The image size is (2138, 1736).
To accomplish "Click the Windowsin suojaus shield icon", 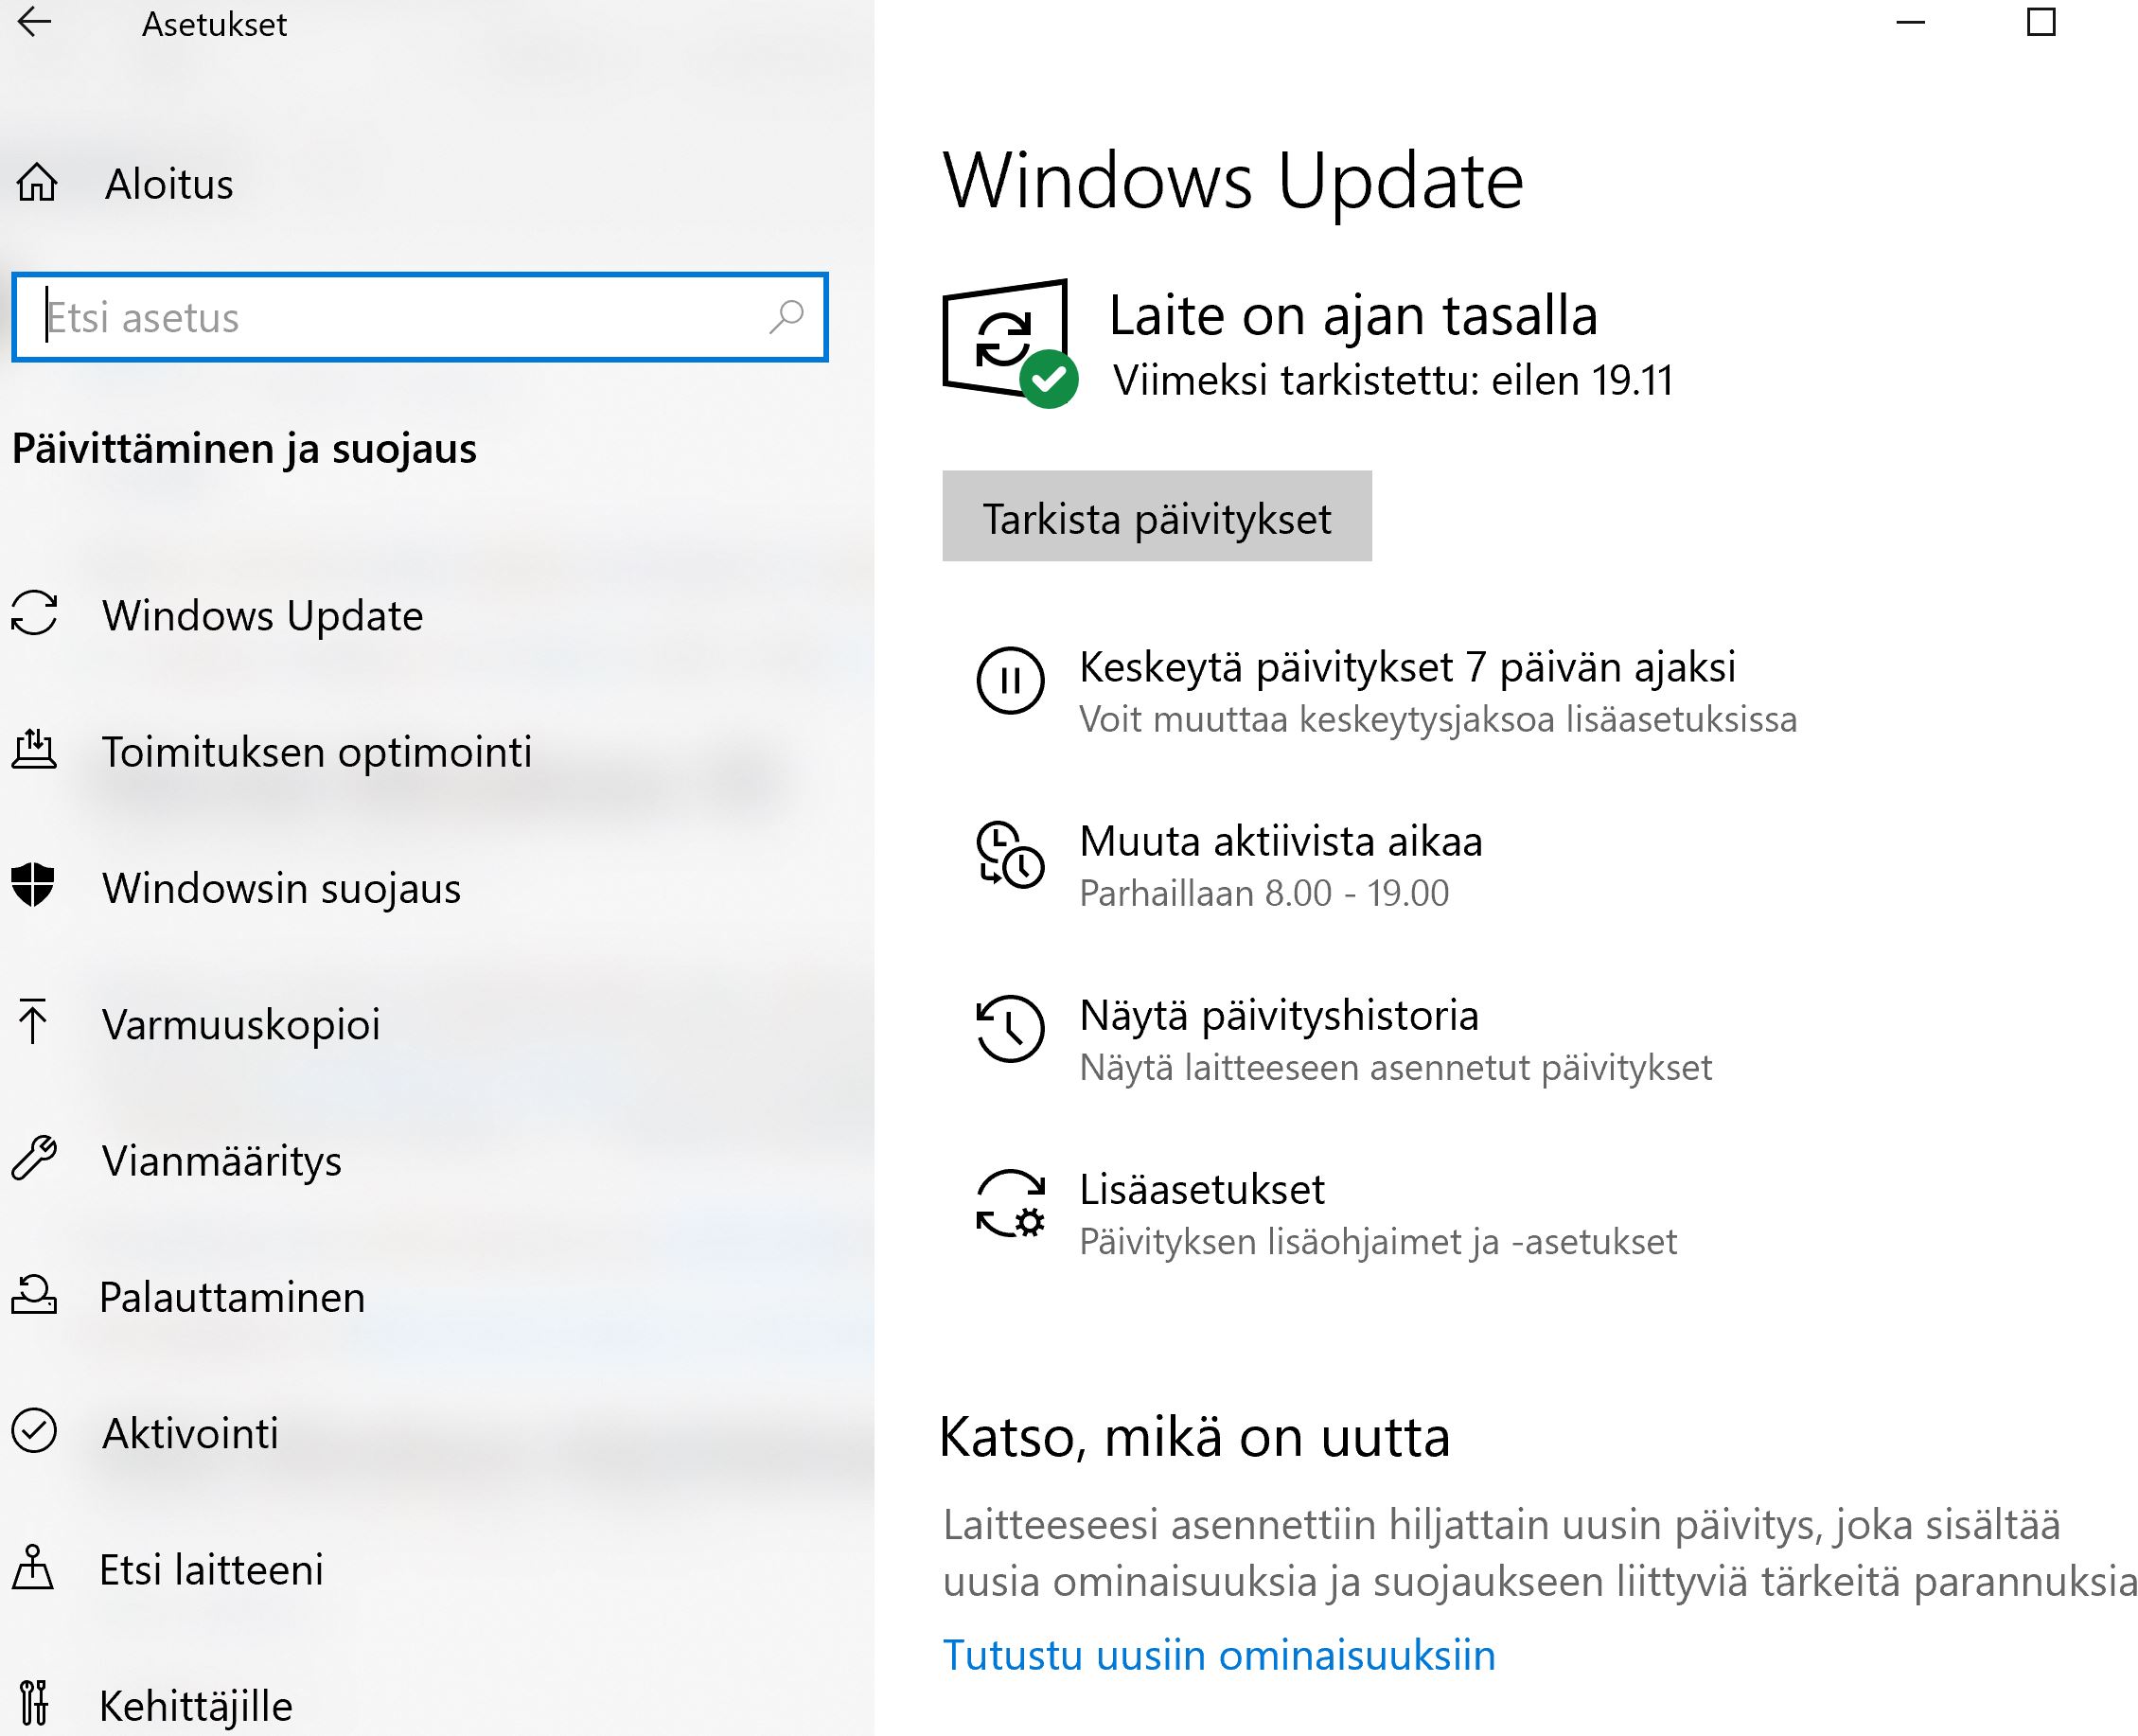I will click(33, 885).
